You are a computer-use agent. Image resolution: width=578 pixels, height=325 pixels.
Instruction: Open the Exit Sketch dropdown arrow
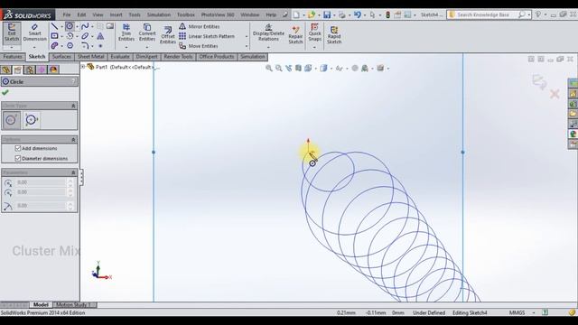tap(12, 48)
